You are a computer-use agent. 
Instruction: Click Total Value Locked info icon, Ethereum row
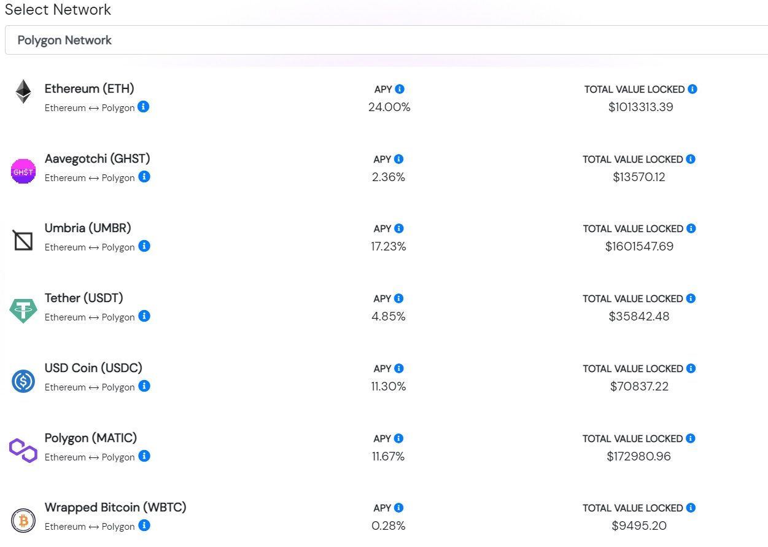692,89
